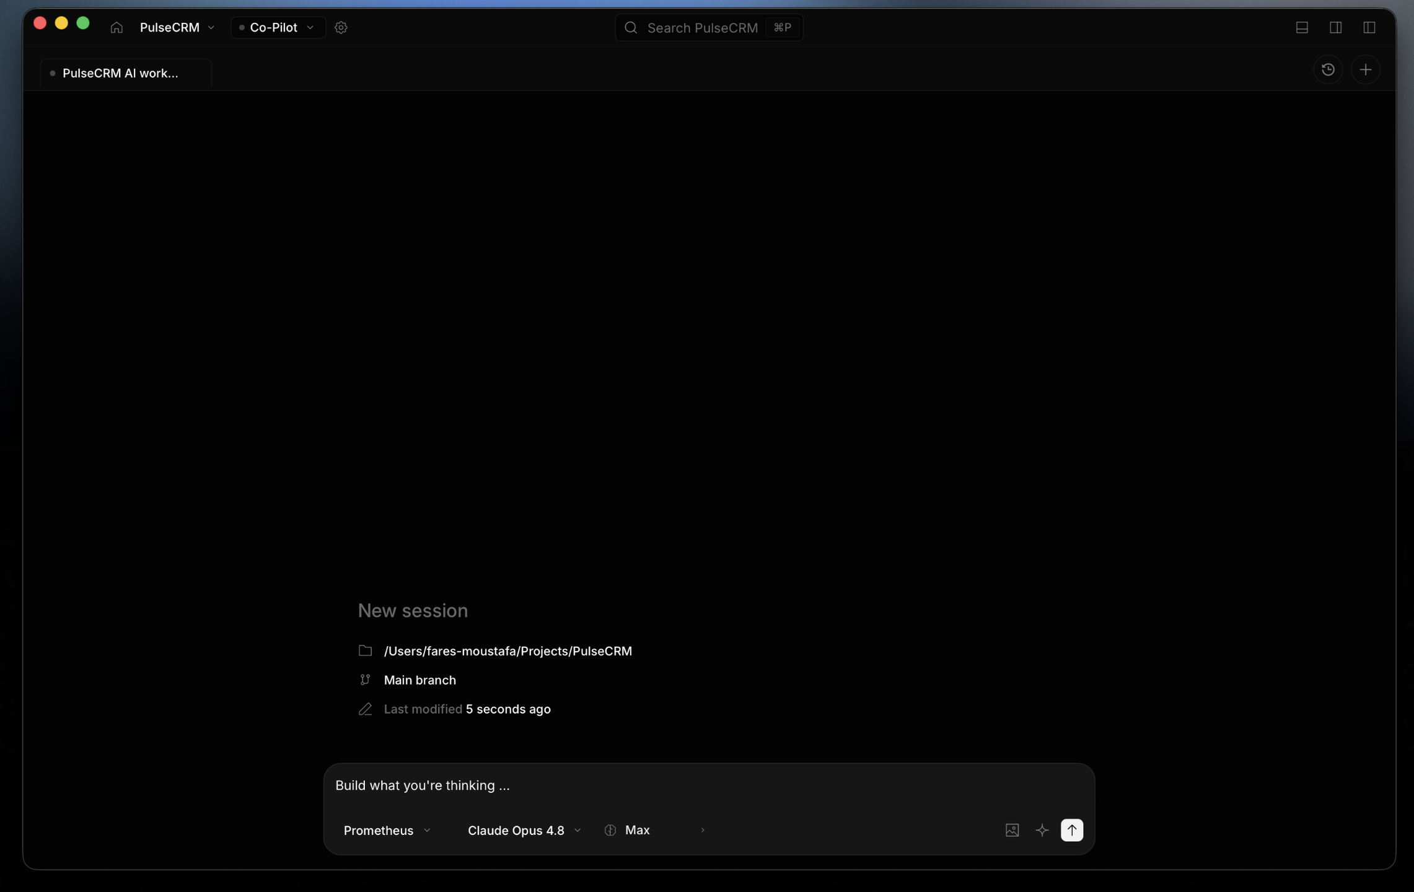Expand the Max effort chevron

702,830
